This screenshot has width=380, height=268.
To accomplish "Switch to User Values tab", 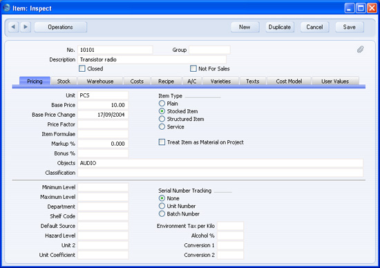I will click(335, 82).
